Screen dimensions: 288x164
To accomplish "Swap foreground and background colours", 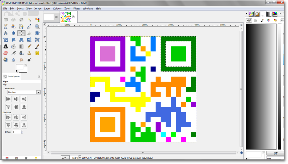I will click(x=26, y=65).
